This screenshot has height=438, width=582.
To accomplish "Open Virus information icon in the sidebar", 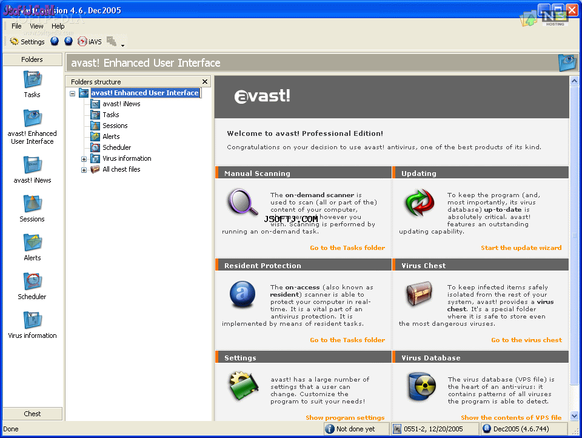I will 32,325.
